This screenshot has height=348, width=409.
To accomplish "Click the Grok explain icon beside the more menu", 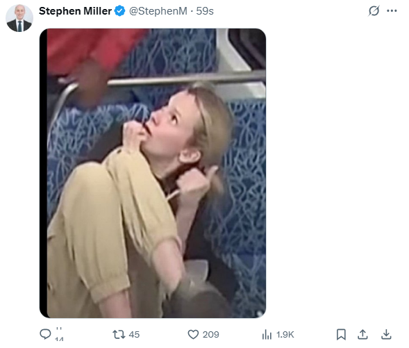I will click(374, 11).
